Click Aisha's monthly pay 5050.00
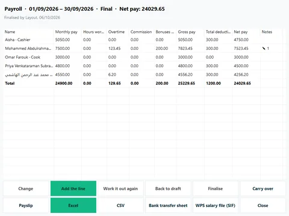 (x=63, y=40)
